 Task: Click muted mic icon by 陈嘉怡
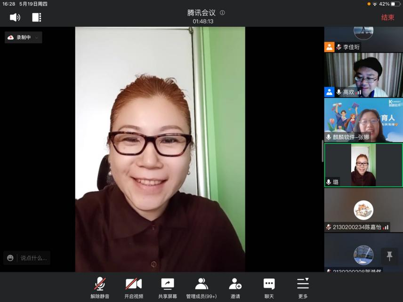pyautogui.click(x=329, y=227)
